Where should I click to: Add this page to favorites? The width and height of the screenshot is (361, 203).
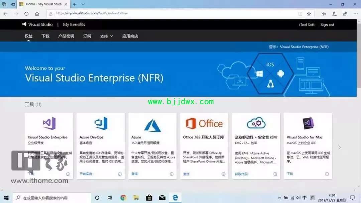click(309, 14)
